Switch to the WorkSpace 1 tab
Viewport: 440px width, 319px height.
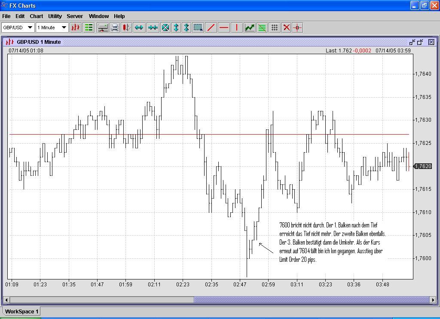(x=22, y=311)
